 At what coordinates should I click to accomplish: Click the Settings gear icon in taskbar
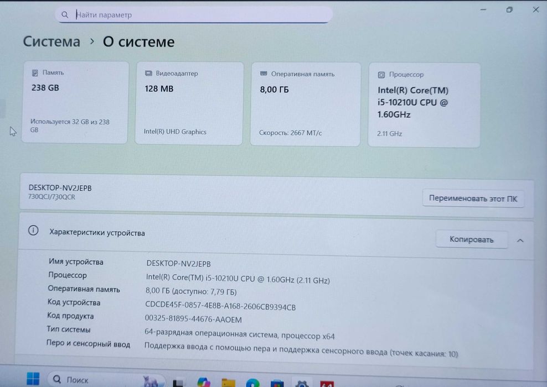tap(302, 384)
